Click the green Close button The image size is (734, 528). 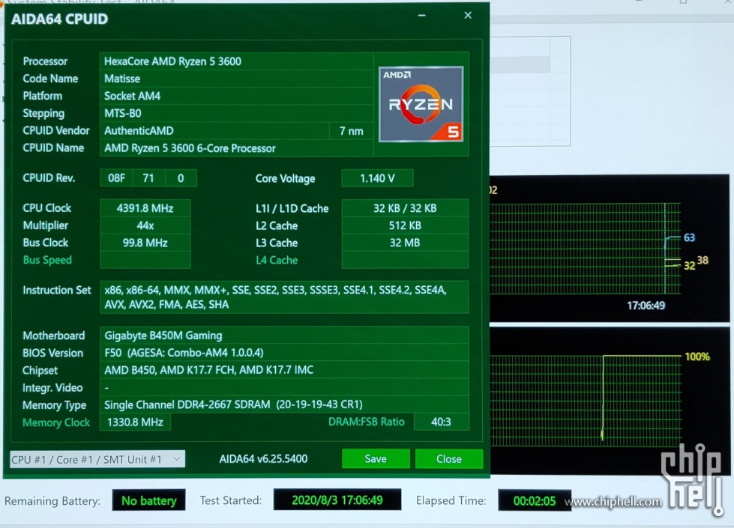click(449, 459)
